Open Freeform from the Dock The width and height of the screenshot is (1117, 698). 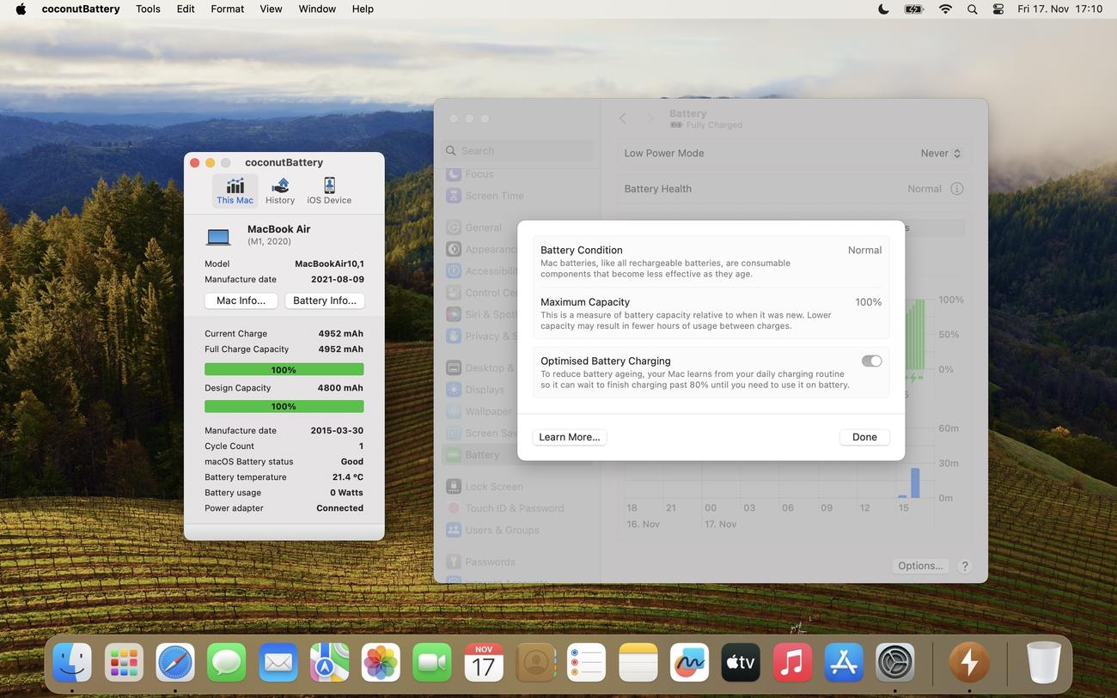(689, 663)
